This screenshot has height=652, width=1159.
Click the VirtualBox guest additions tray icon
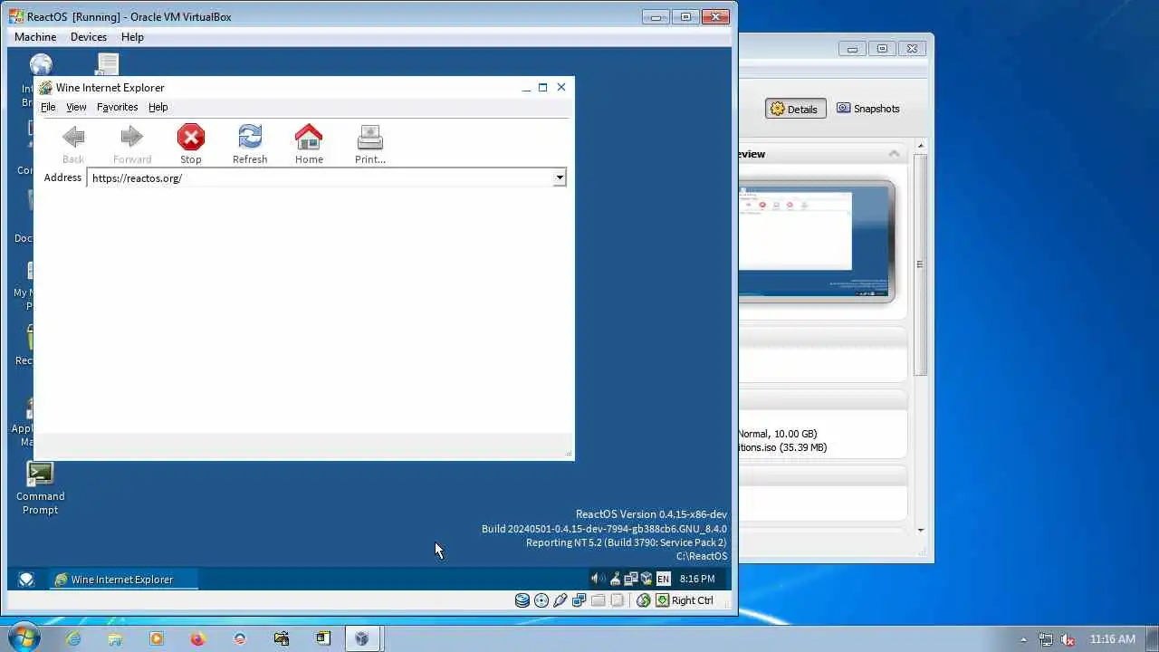[647, 579]
